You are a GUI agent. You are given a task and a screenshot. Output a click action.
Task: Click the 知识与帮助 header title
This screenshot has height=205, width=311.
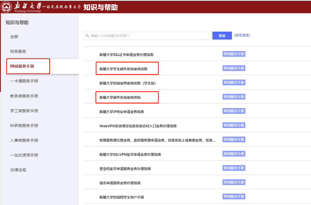(101, 7)
